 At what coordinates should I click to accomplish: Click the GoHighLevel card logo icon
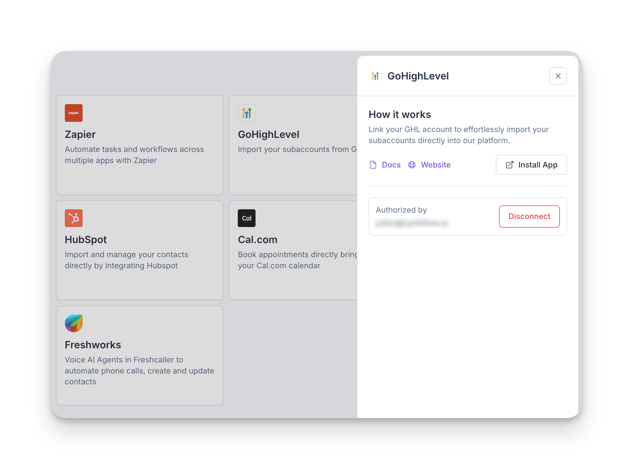246,113
